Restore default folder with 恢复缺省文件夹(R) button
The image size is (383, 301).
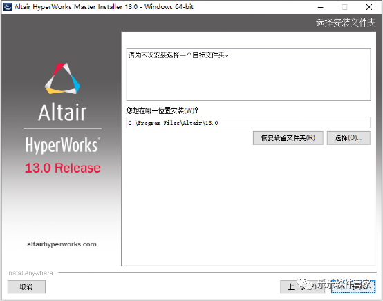point(288,138)
